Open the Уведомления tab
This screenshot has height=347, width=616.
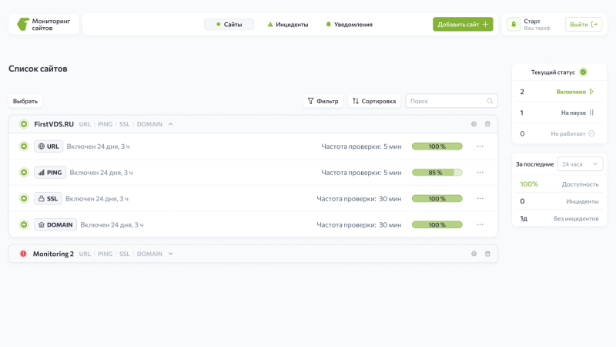pyautogui.click(x=349, y=25)
